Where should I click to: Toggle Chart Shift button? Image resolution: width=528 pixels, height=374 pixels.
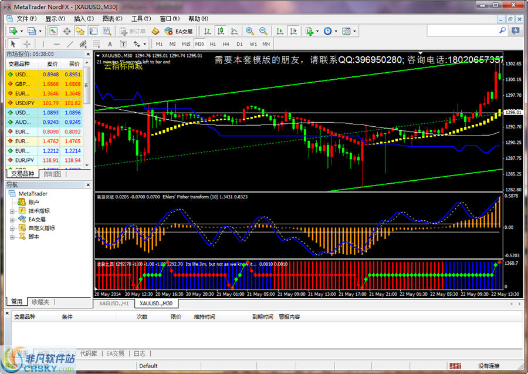coord(294,31)
